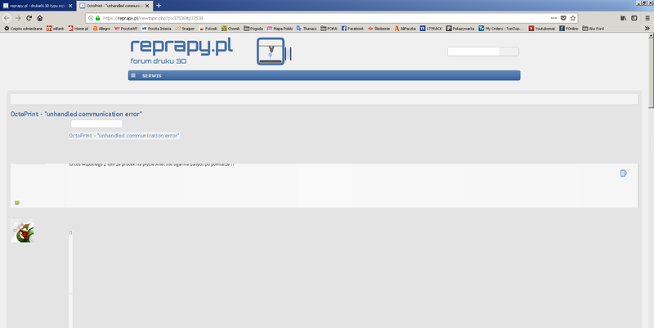Image resolution: width=654 pixels, height=328 pixels.
Task: Open the poster avatar thumbnail
Action: point(22,231)
